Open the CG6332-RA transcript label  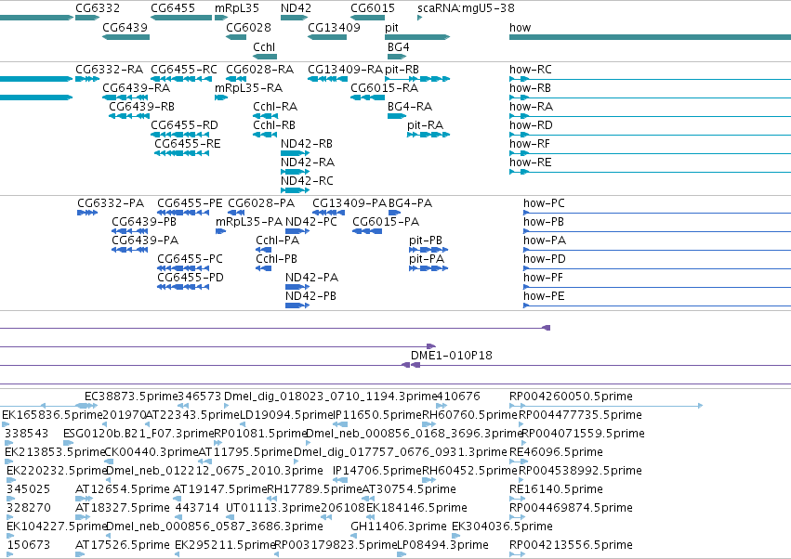click(x=110, y=69)
